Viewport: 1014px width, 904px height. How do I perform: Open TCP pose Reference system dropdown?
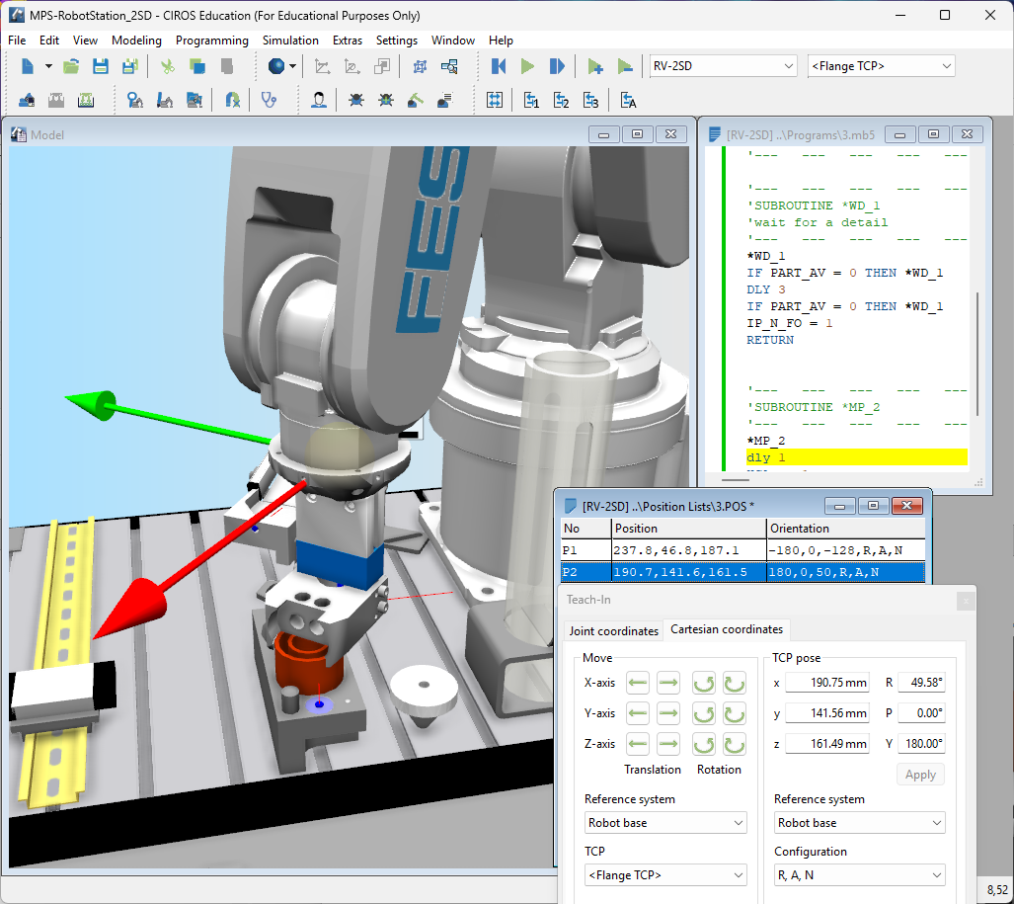[859, 823]
